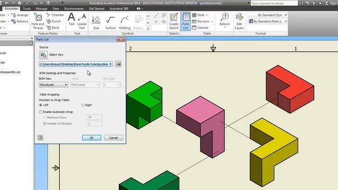Expand the Symbols gallery more arrow
338x190 pixels.
(148, 28)
